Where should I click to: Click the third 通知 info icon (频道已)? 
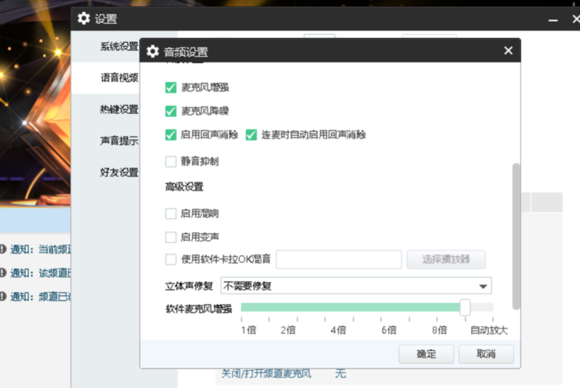coord(3,296)
